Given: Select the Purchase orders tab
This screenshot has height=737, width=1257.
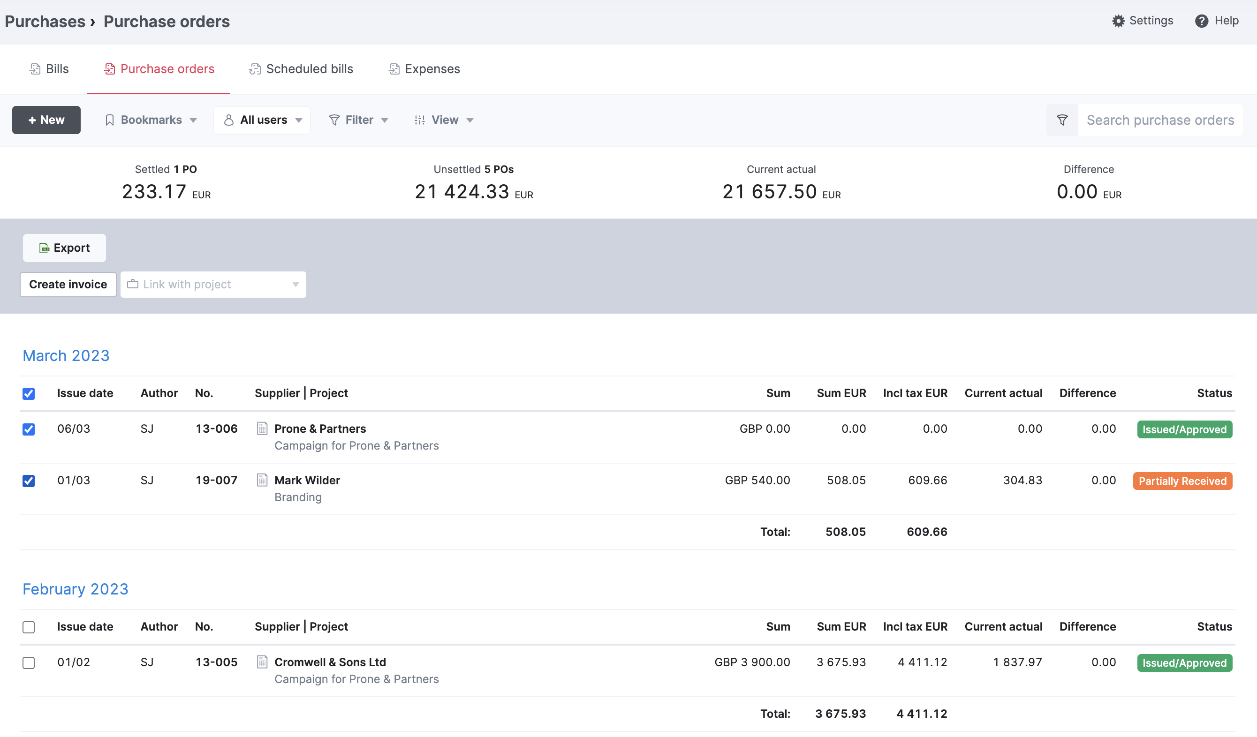Looking at the screenshot, I should click(x=159, y=69).
